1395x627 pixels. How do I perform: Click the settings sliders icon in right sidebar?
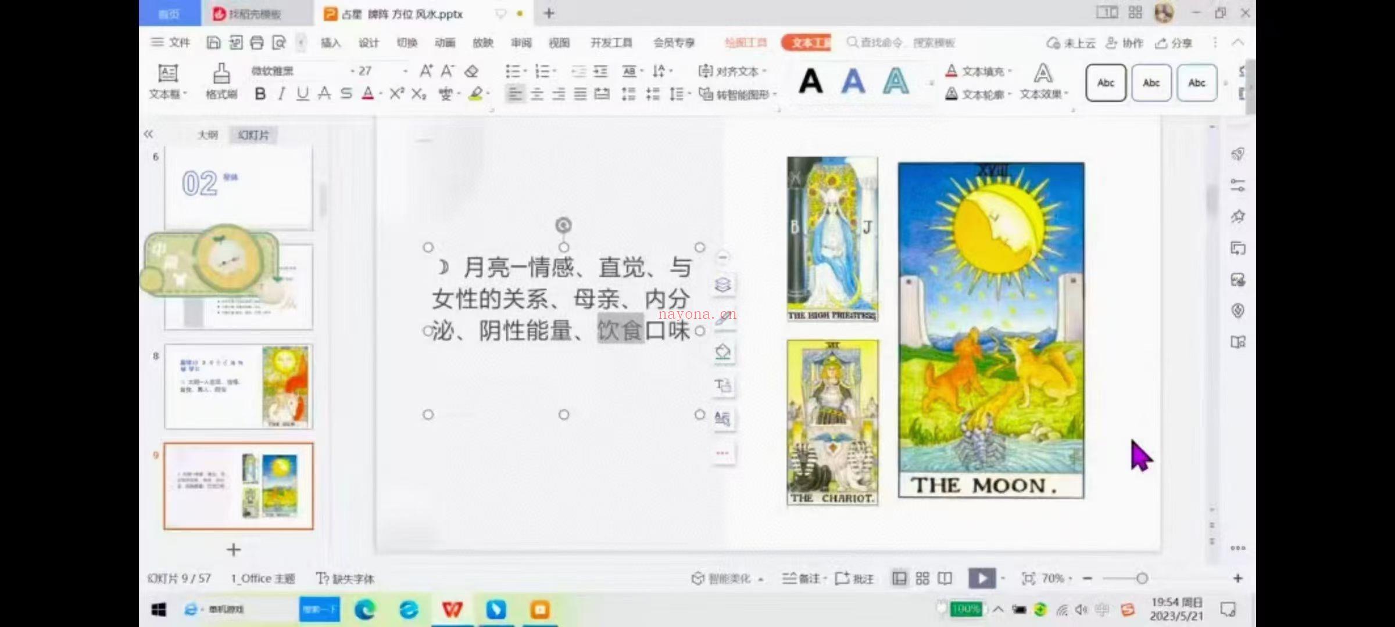click(1237, 186)
